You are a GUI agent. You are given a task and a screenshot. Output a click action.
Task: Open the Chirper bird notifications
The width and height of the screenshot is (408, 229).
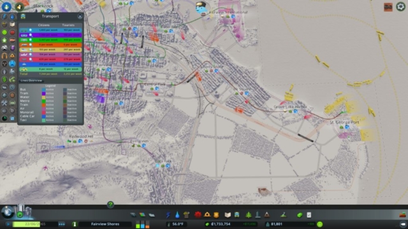201,8
